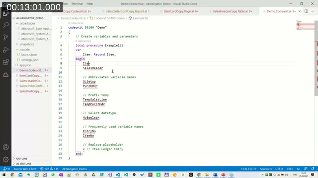Image resolution: width=318 pixels, height=178 pixels.
Task: Open Microsoft_Base Appl... package file
Action: point(36,29)
